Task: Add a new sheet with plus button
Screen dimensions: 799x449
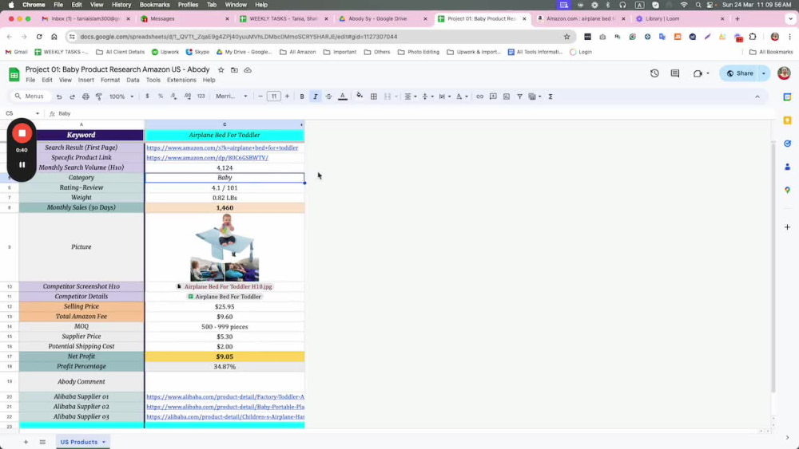Action: point(26,442)
